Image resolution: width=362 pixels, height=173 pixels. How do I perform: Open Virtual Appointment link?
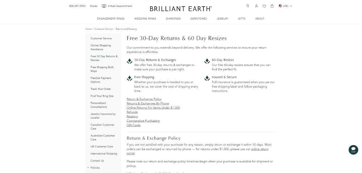(x=120, y=6)
